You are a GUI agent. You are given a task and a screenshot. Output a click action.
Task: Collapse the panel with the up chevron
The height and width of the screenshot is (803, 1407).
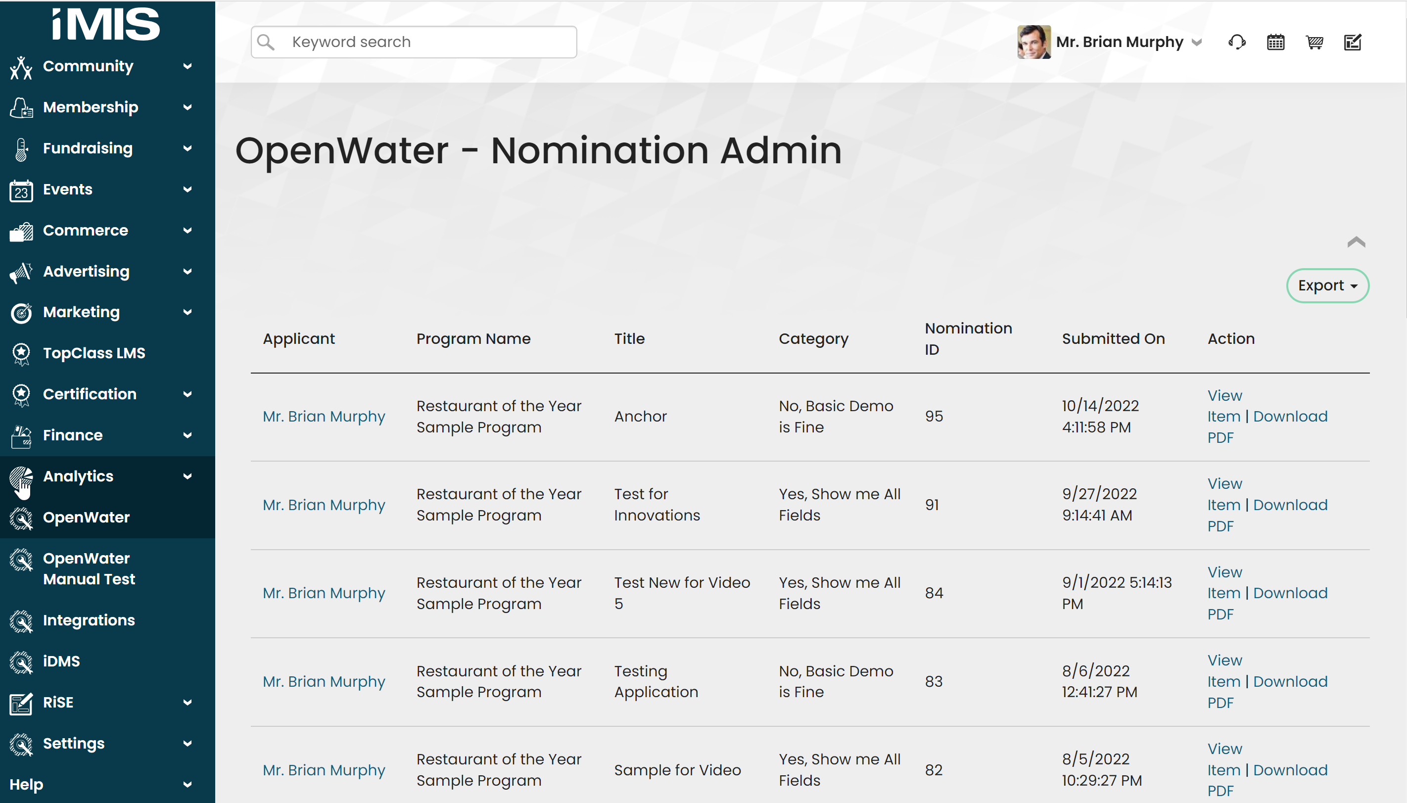pyautogui.click(x=1356, y=242)
